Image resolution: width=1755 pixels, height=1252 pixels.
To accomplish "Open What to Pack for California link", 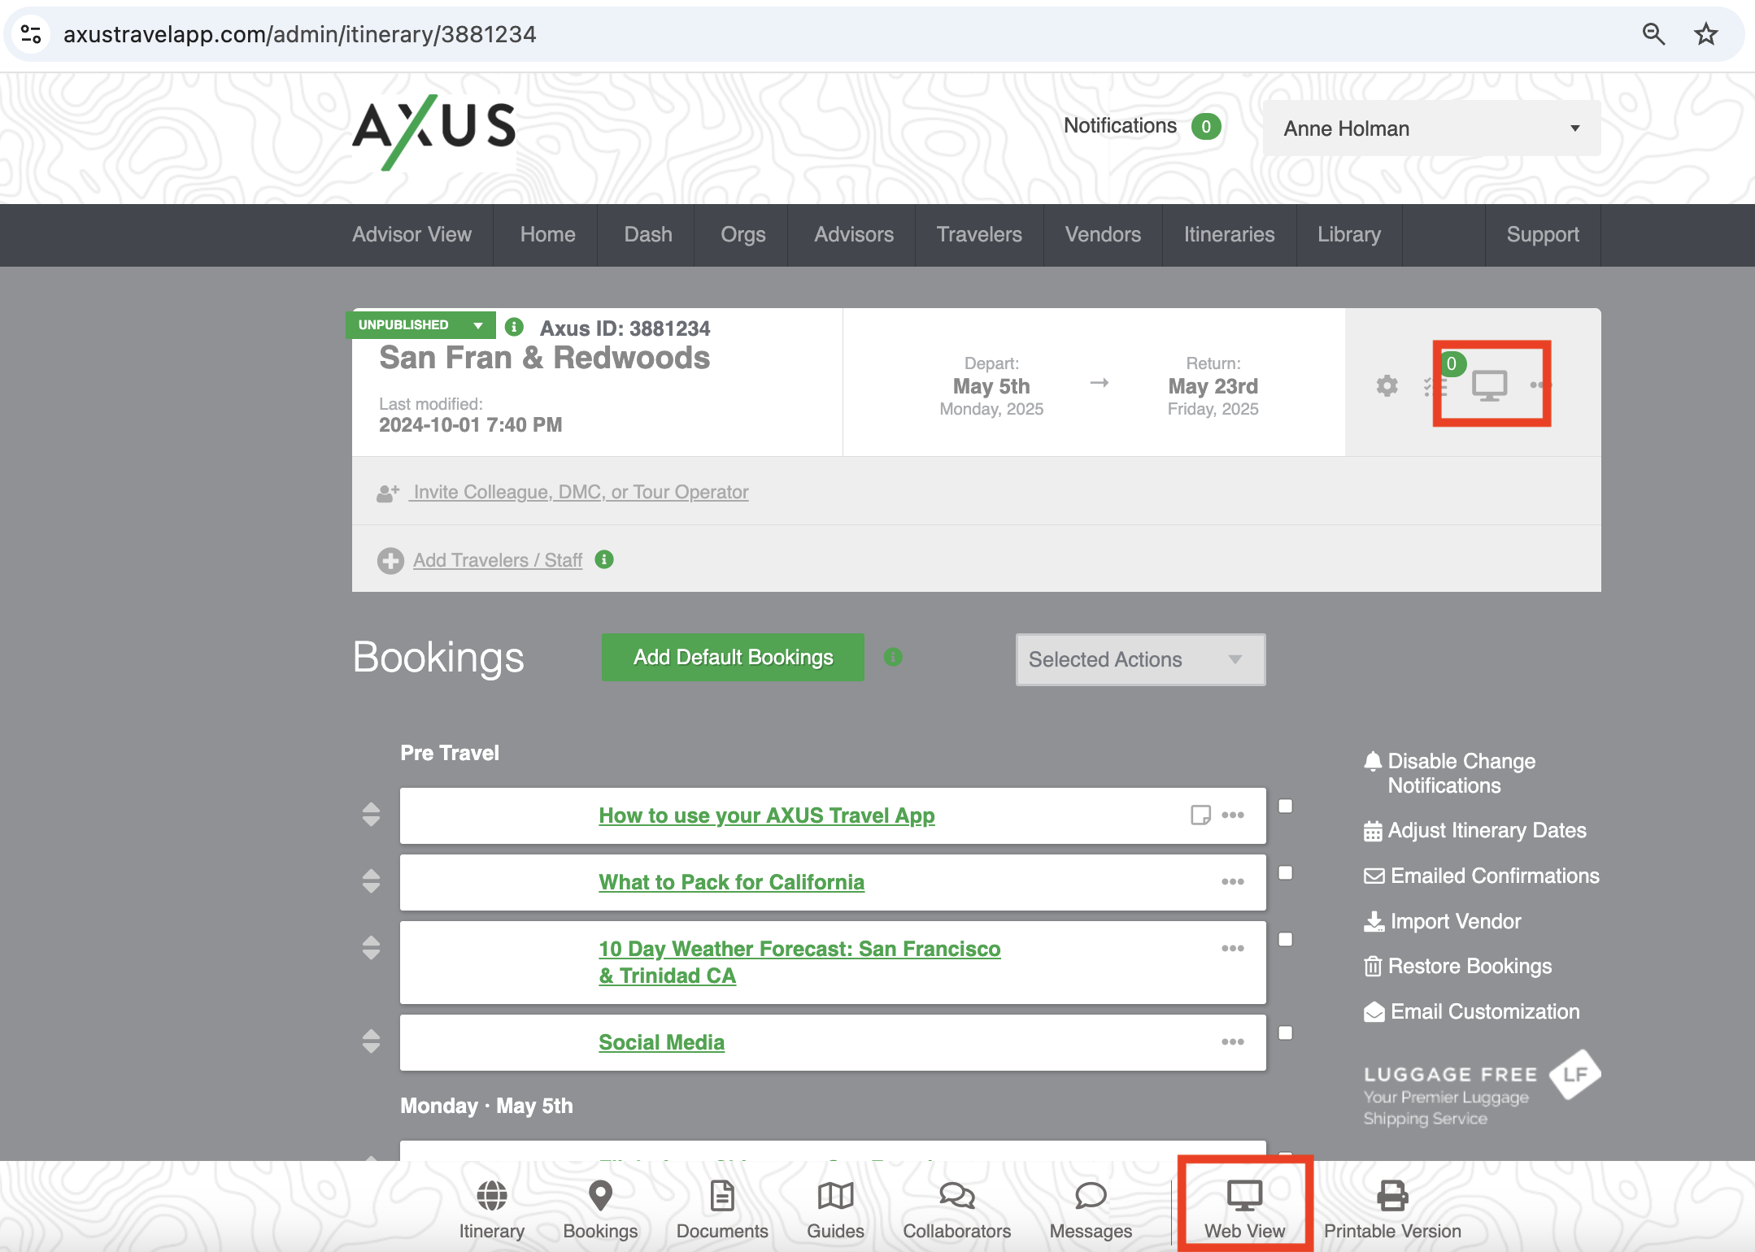I will coord(731,882).
